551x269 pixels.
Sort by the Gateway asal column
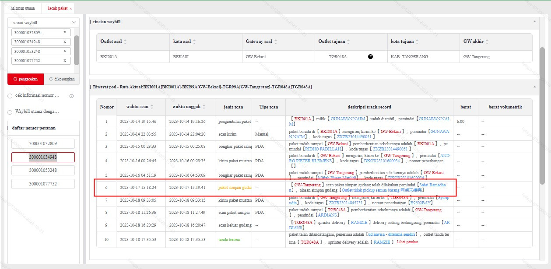(275, 42)
